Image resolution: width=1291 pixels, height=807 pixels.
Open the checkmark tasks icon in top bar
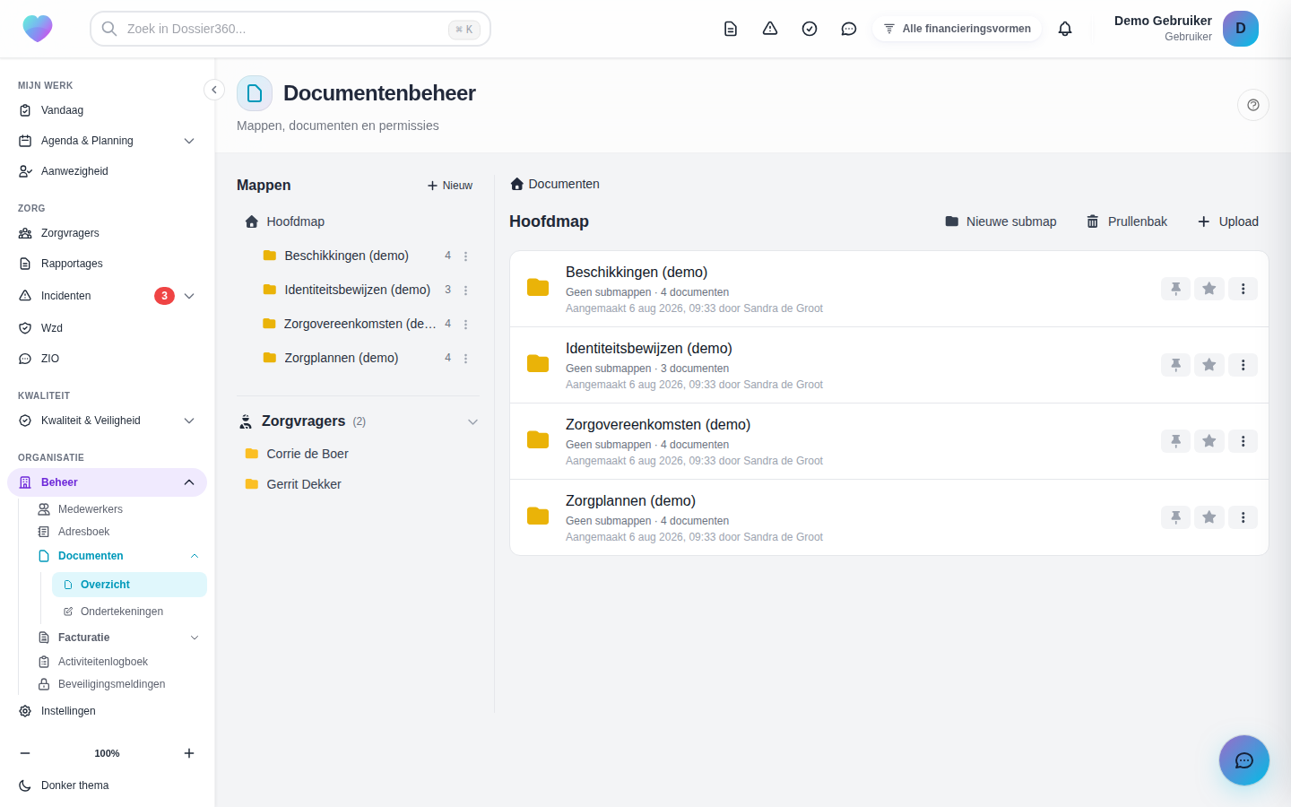[x=810, y=29]
